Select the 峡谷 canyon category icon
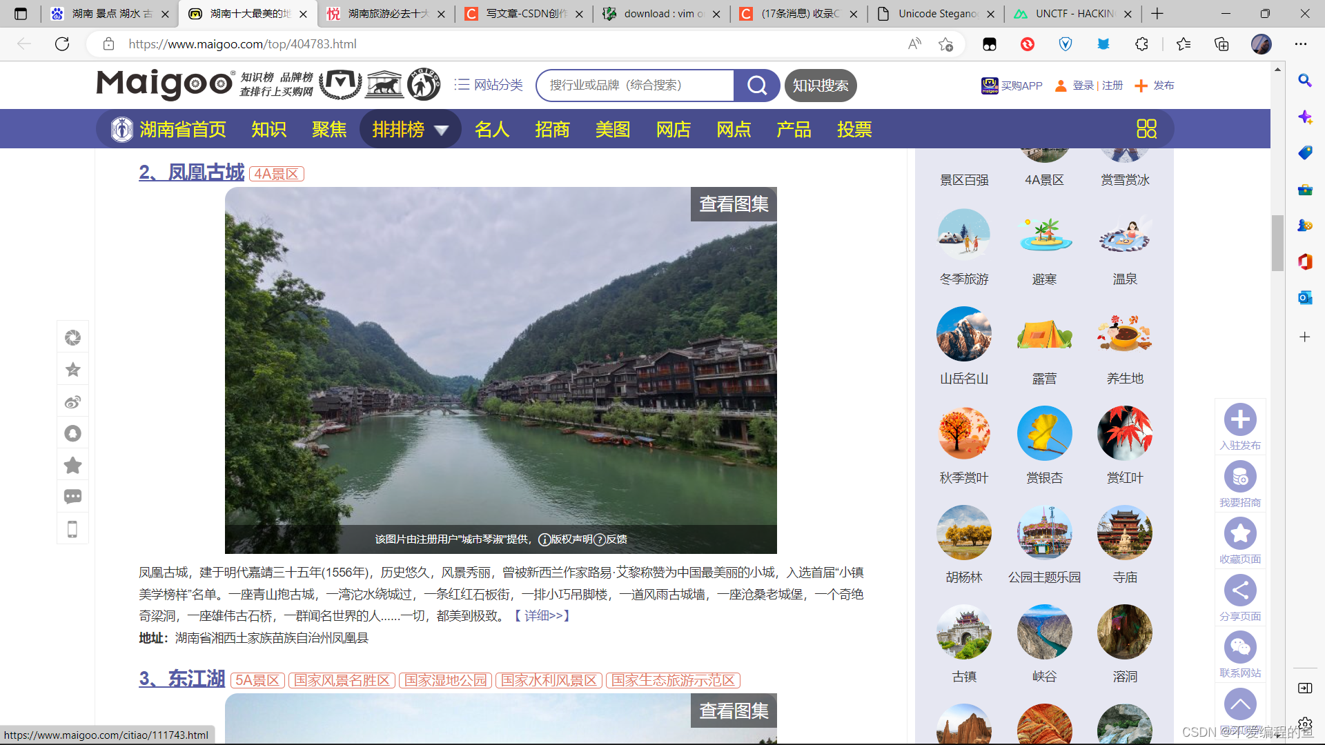 click(1044, 632)
